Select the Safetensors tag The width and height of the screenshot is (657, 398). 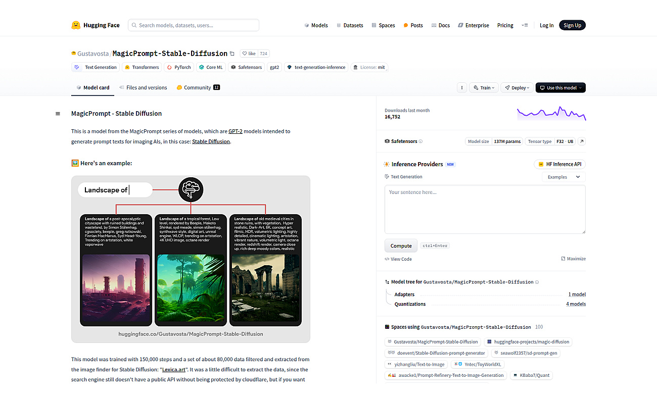(246, 67)
